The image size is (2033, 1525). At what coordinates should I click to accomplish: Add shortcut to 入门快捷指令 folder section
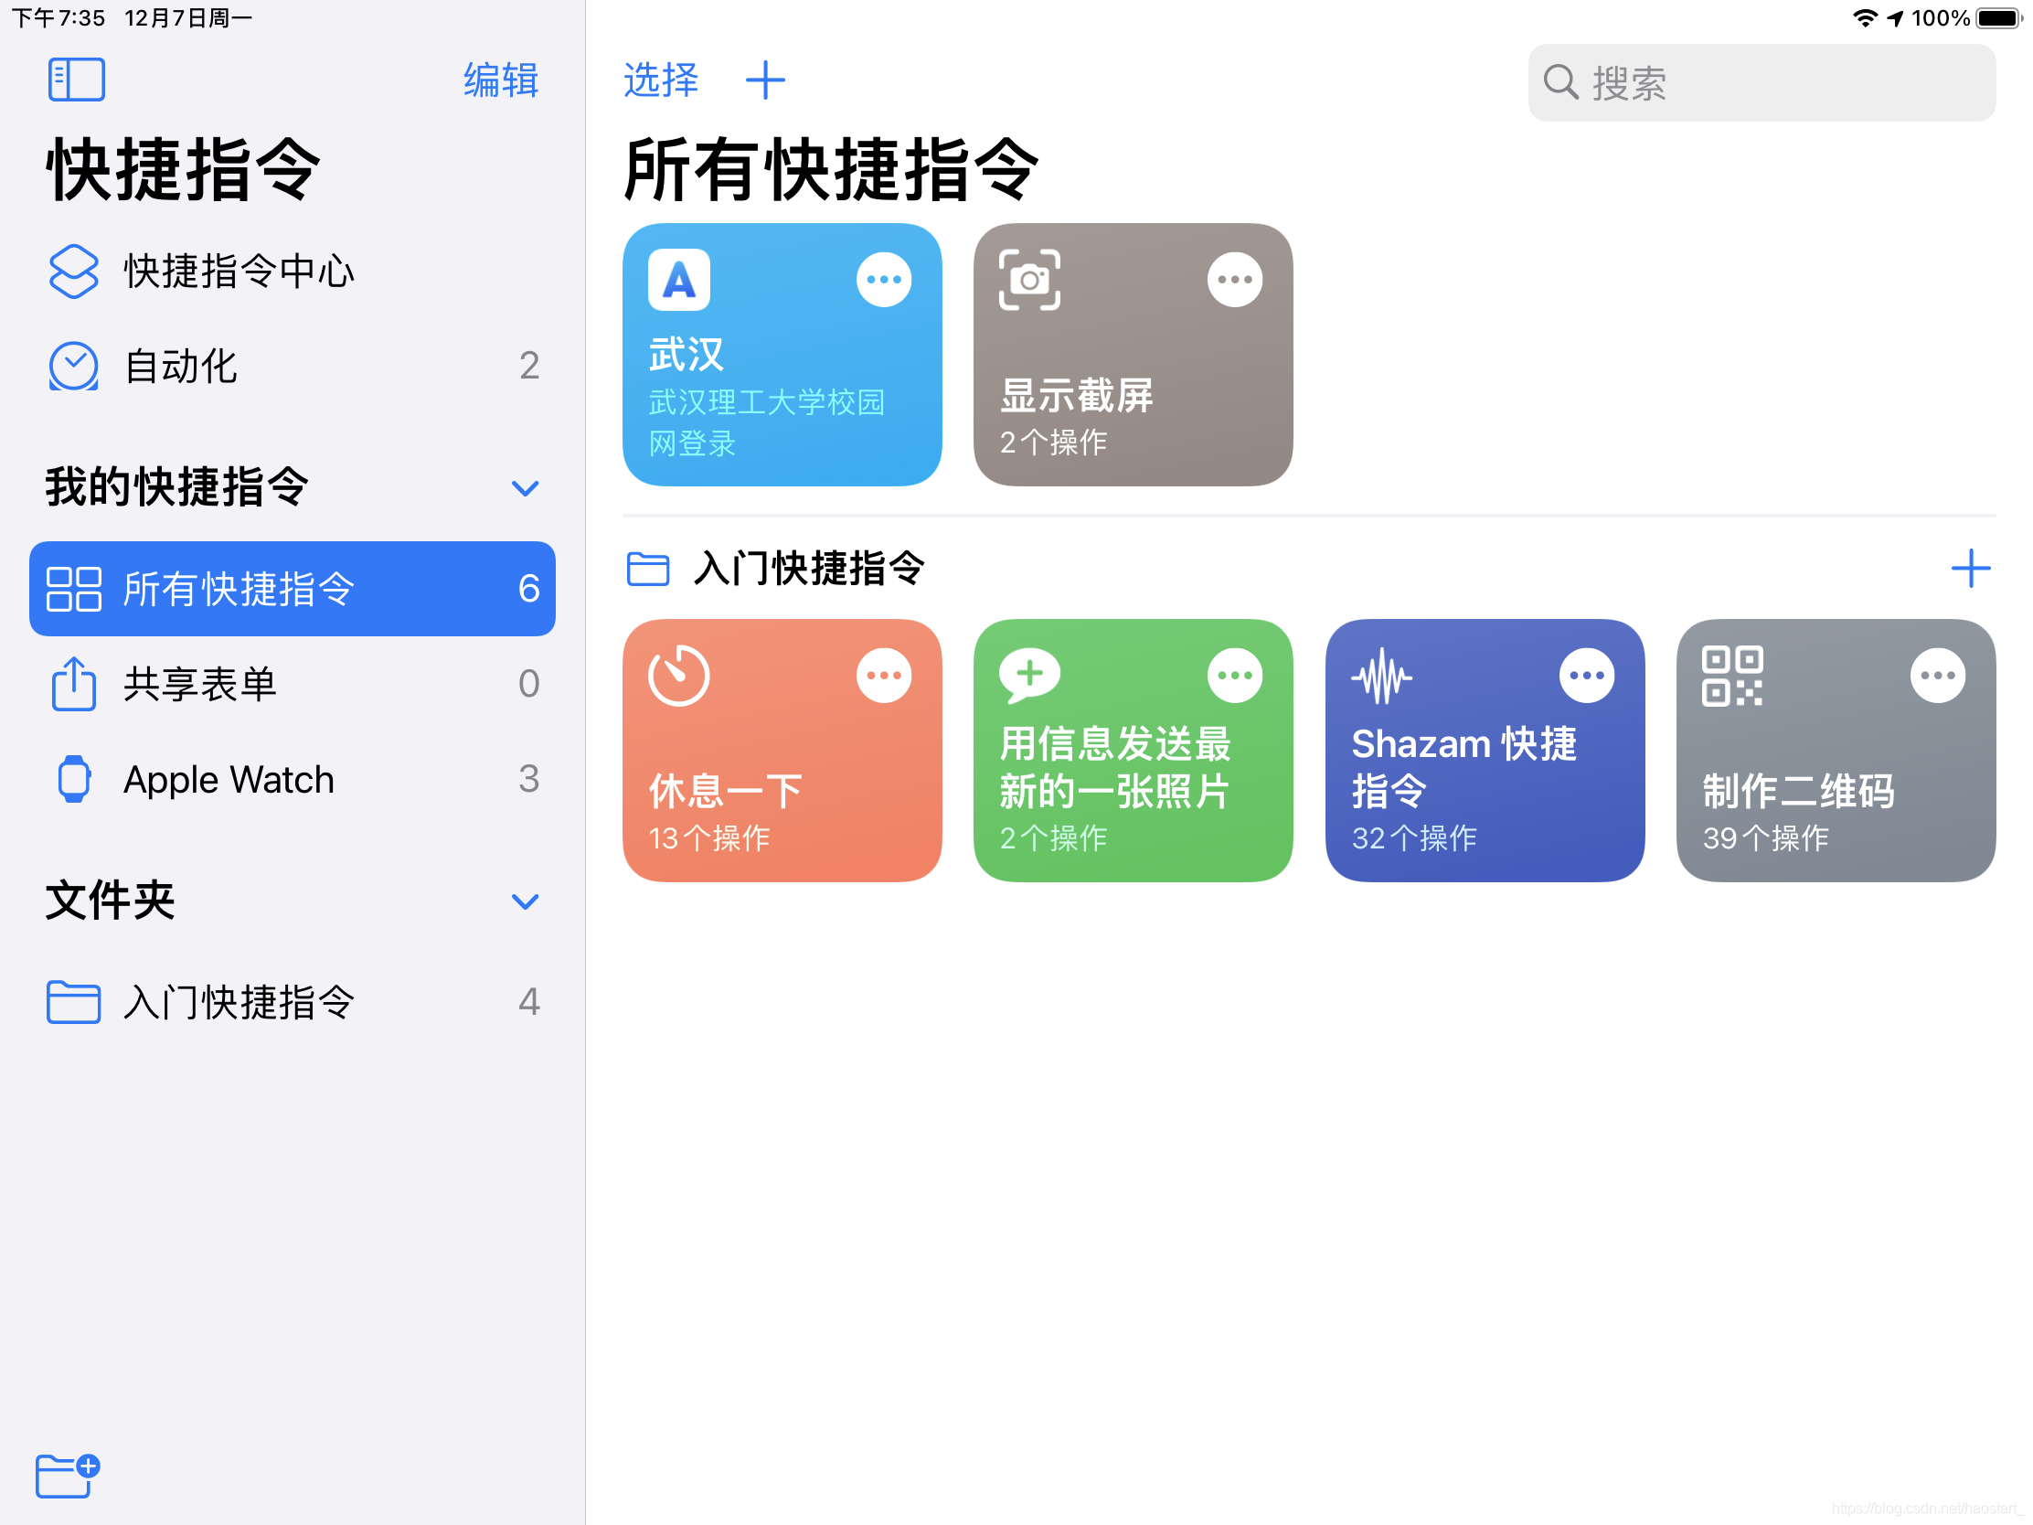[1971, 569]
